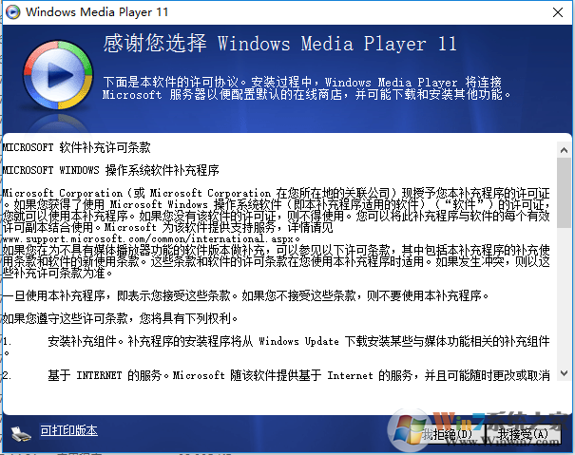Click item 2 基于 INTERNET 的服务 text

click(x=277, y=375)
